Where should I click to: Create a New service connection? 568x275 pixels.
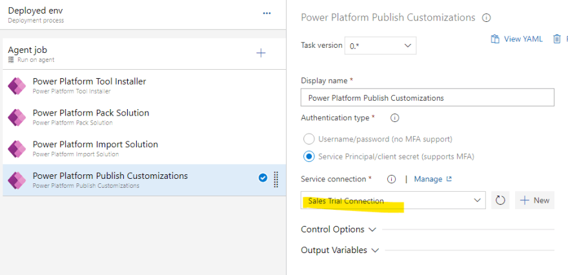pyautogui.click(x=534, y=200)
